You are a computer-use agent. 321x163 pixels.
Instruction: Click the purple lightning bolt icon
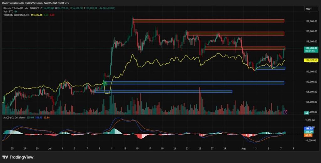pyautogui.click(x=286, y=112)
